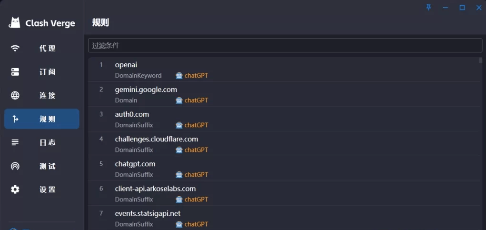This screenshot has height=230, width=486.
Task: Focus the 过滤条件 filter input
Action: click(285, 46)
